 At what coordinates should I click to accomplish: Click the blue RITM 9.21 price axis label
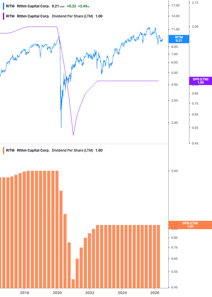tap(179, 39)
